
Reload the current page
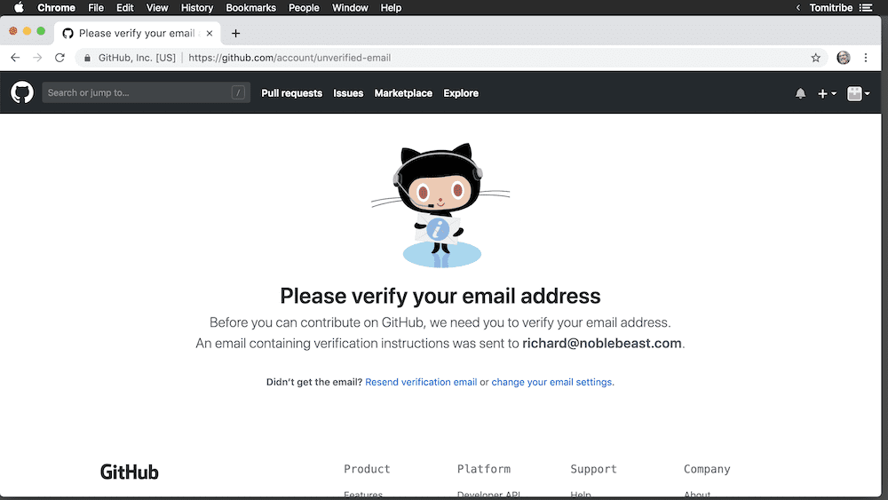point(59,58)
